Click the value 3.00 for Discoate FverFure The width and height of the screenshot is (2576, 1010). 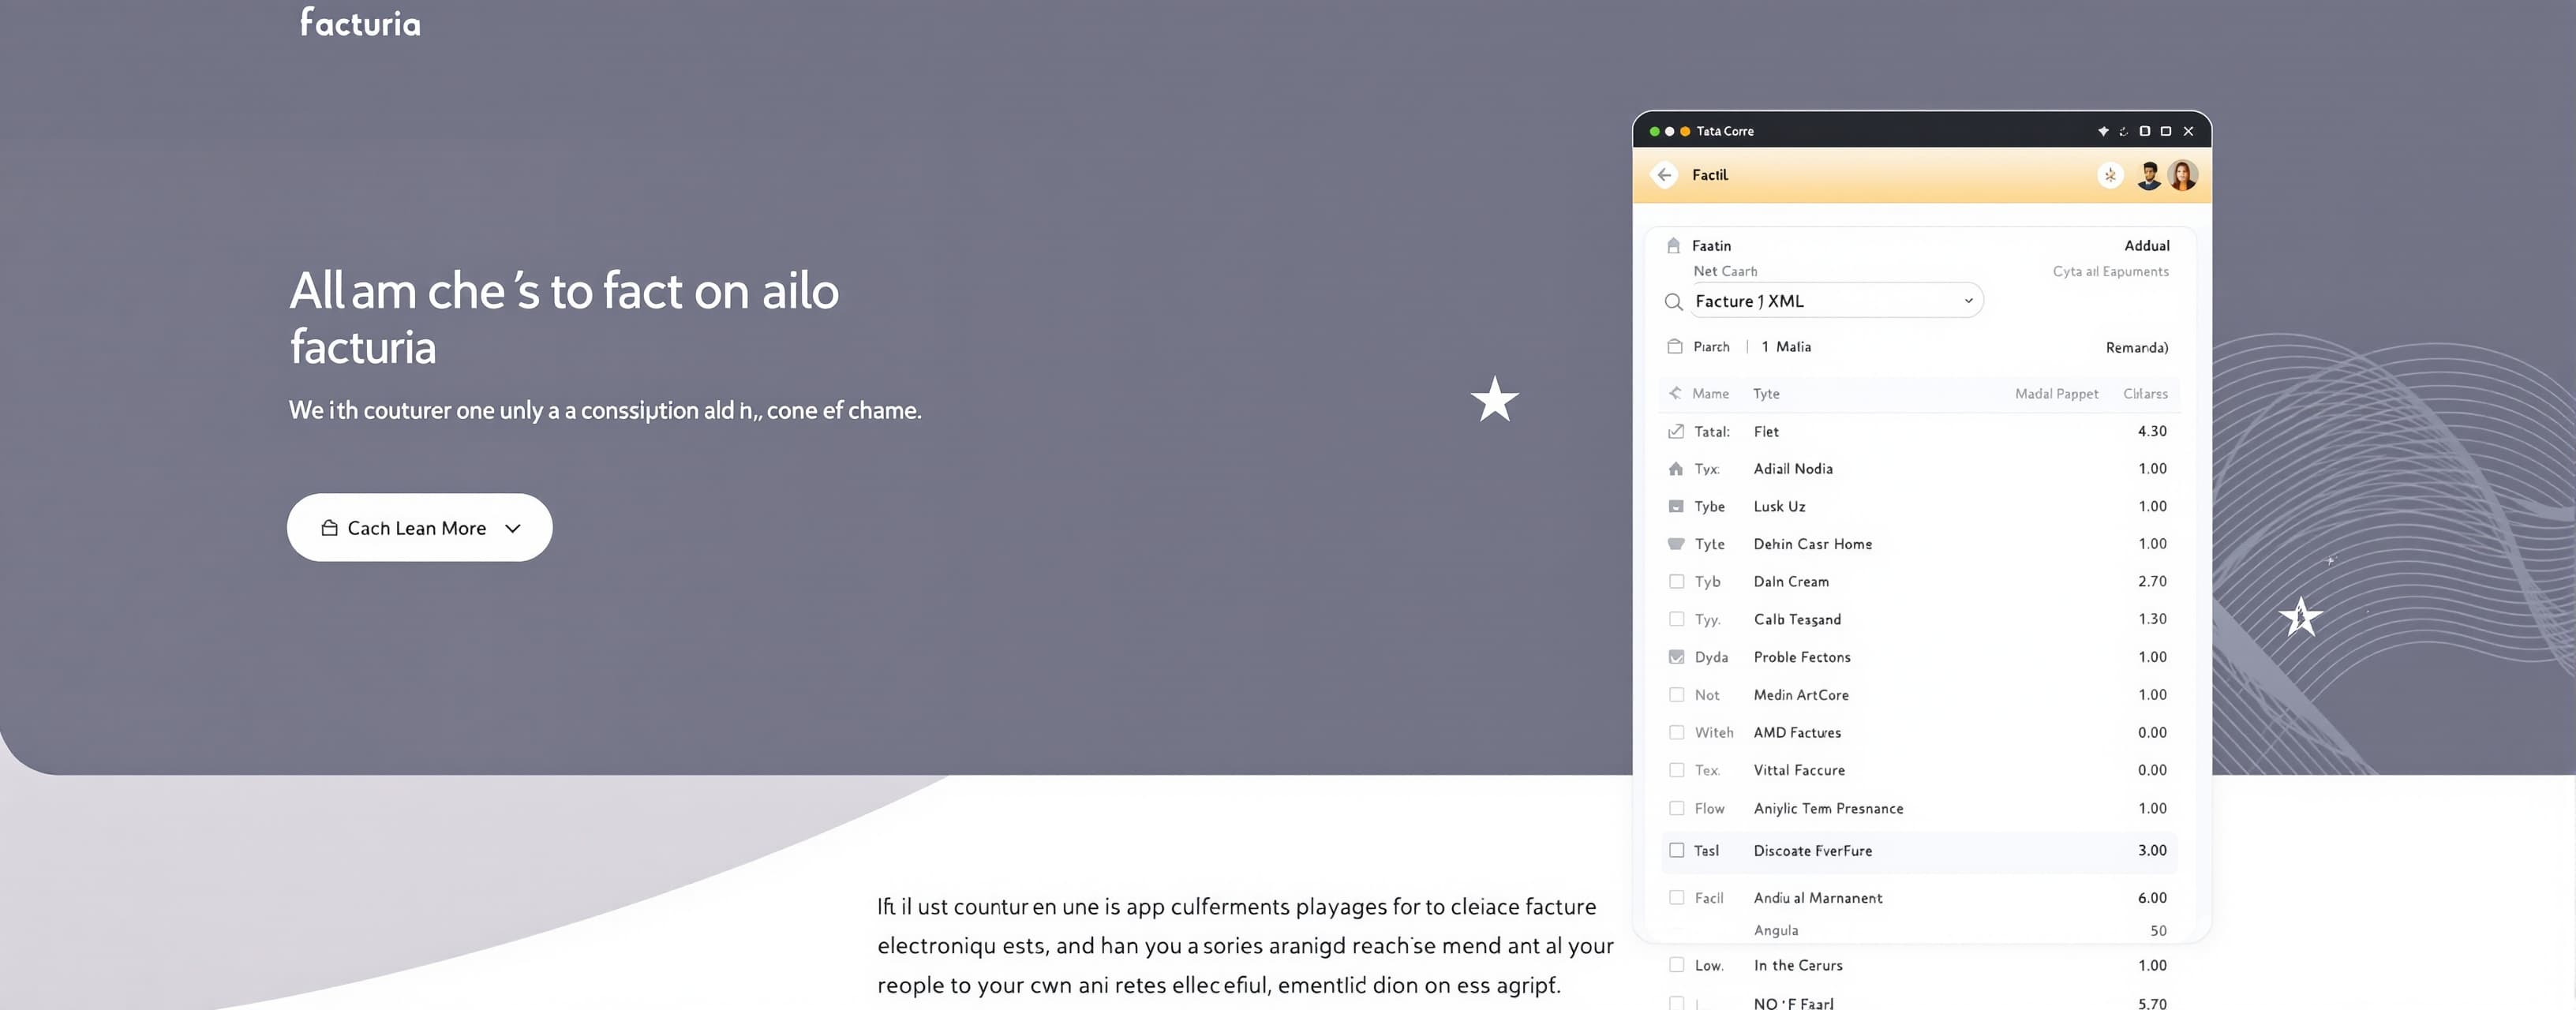pos(2152,850)
